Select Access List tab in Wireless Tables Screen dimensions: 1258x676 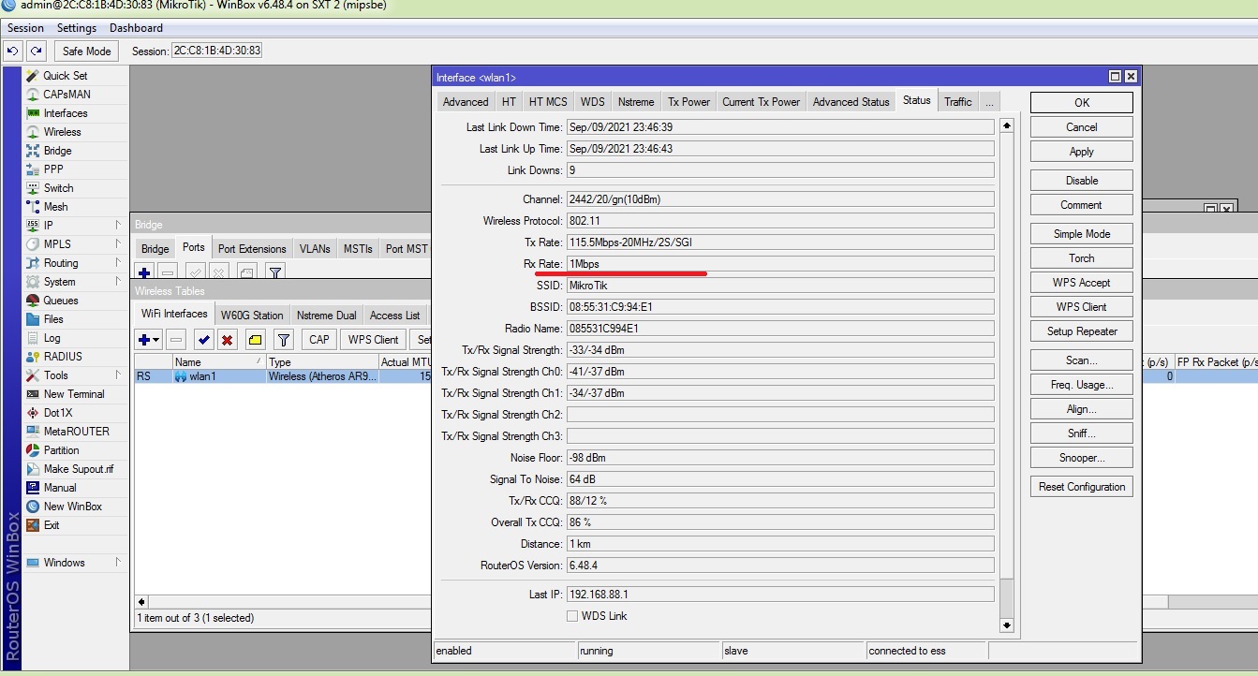tap(394, 316)
